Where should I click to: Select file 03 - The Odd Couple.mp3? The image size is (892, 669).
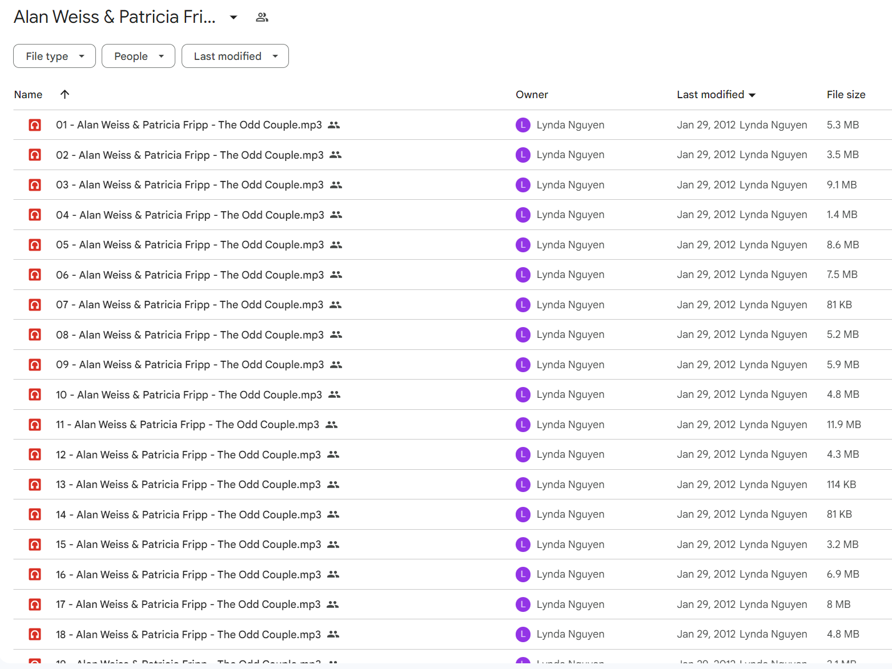coord(190,185)
